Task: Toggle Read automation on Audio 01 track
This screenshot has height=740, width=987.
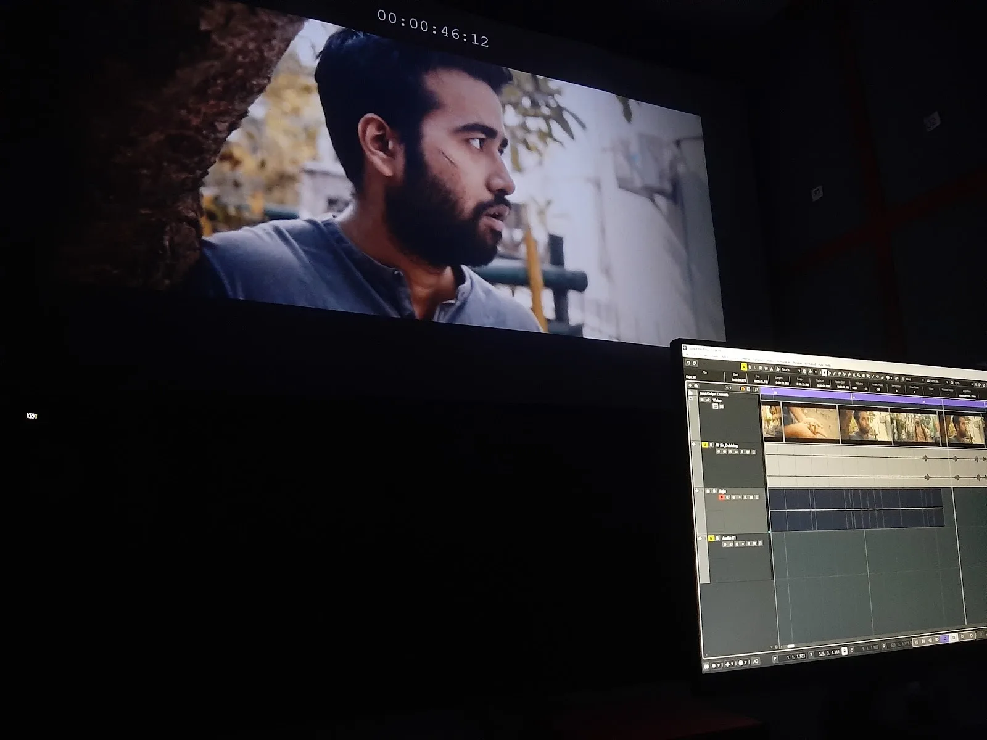Action: (x=749, y=543)
